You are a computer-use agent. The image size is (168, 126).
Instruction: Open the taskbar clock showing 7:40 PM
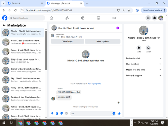coord(154,123)
